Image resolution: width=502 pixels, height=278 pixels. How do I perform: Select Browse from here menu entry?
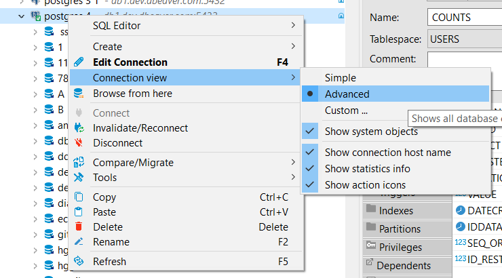(x=187, y=94)
